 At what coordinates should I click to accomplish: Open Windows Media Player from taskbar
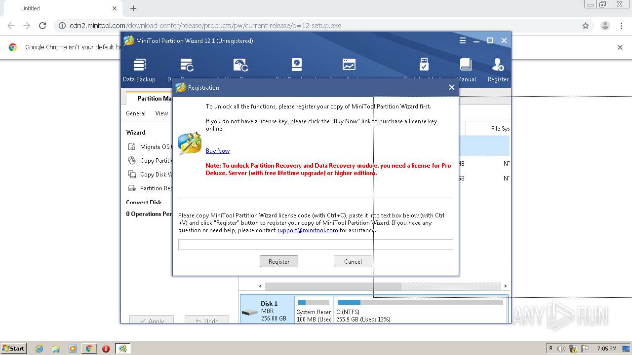click(x=73, y=349)
